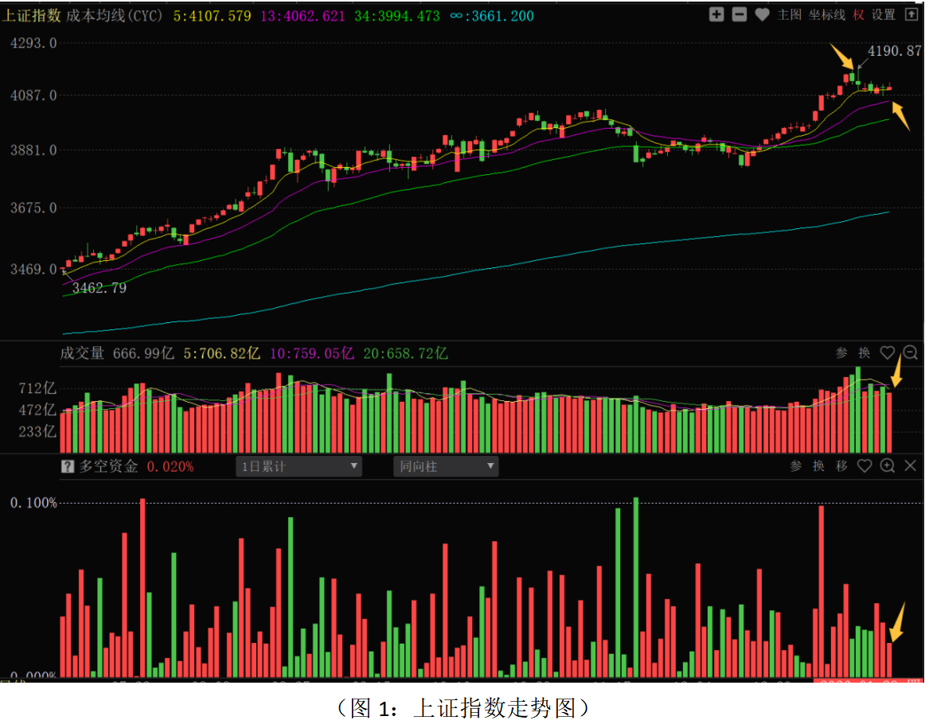The height and width of the screenshot is (728, 925).
Task: Click 换 to switch the volume indicator
Action: 865,352
